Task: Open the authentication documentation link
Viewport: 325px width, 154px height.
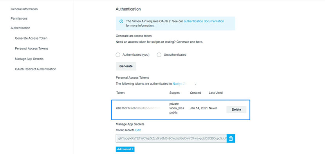Action: [x=204, y=21]
